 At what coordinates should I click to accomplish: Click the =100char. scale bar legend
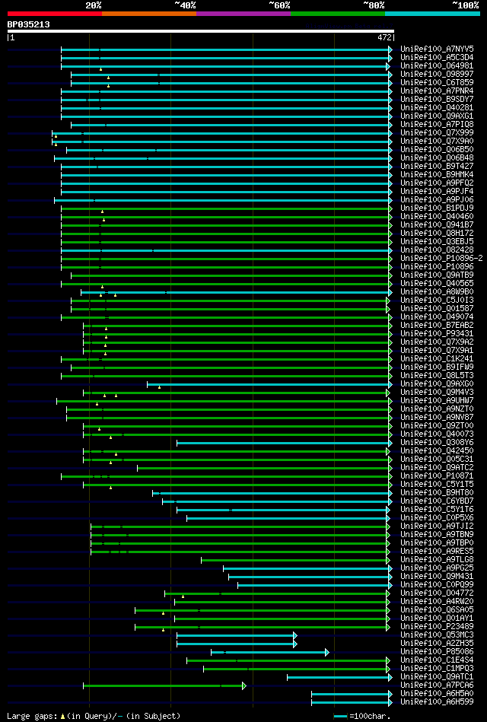[x=363, y=716]
